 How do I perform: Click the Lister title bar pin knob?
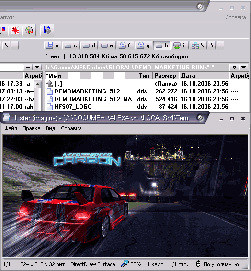(200, 117)
